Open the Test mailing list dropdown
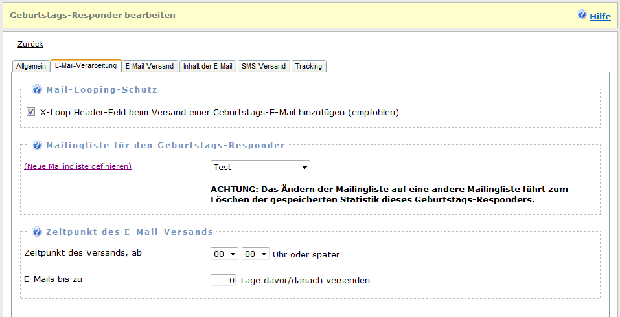This screenshot has width=620, height=317. coord(260,168)
